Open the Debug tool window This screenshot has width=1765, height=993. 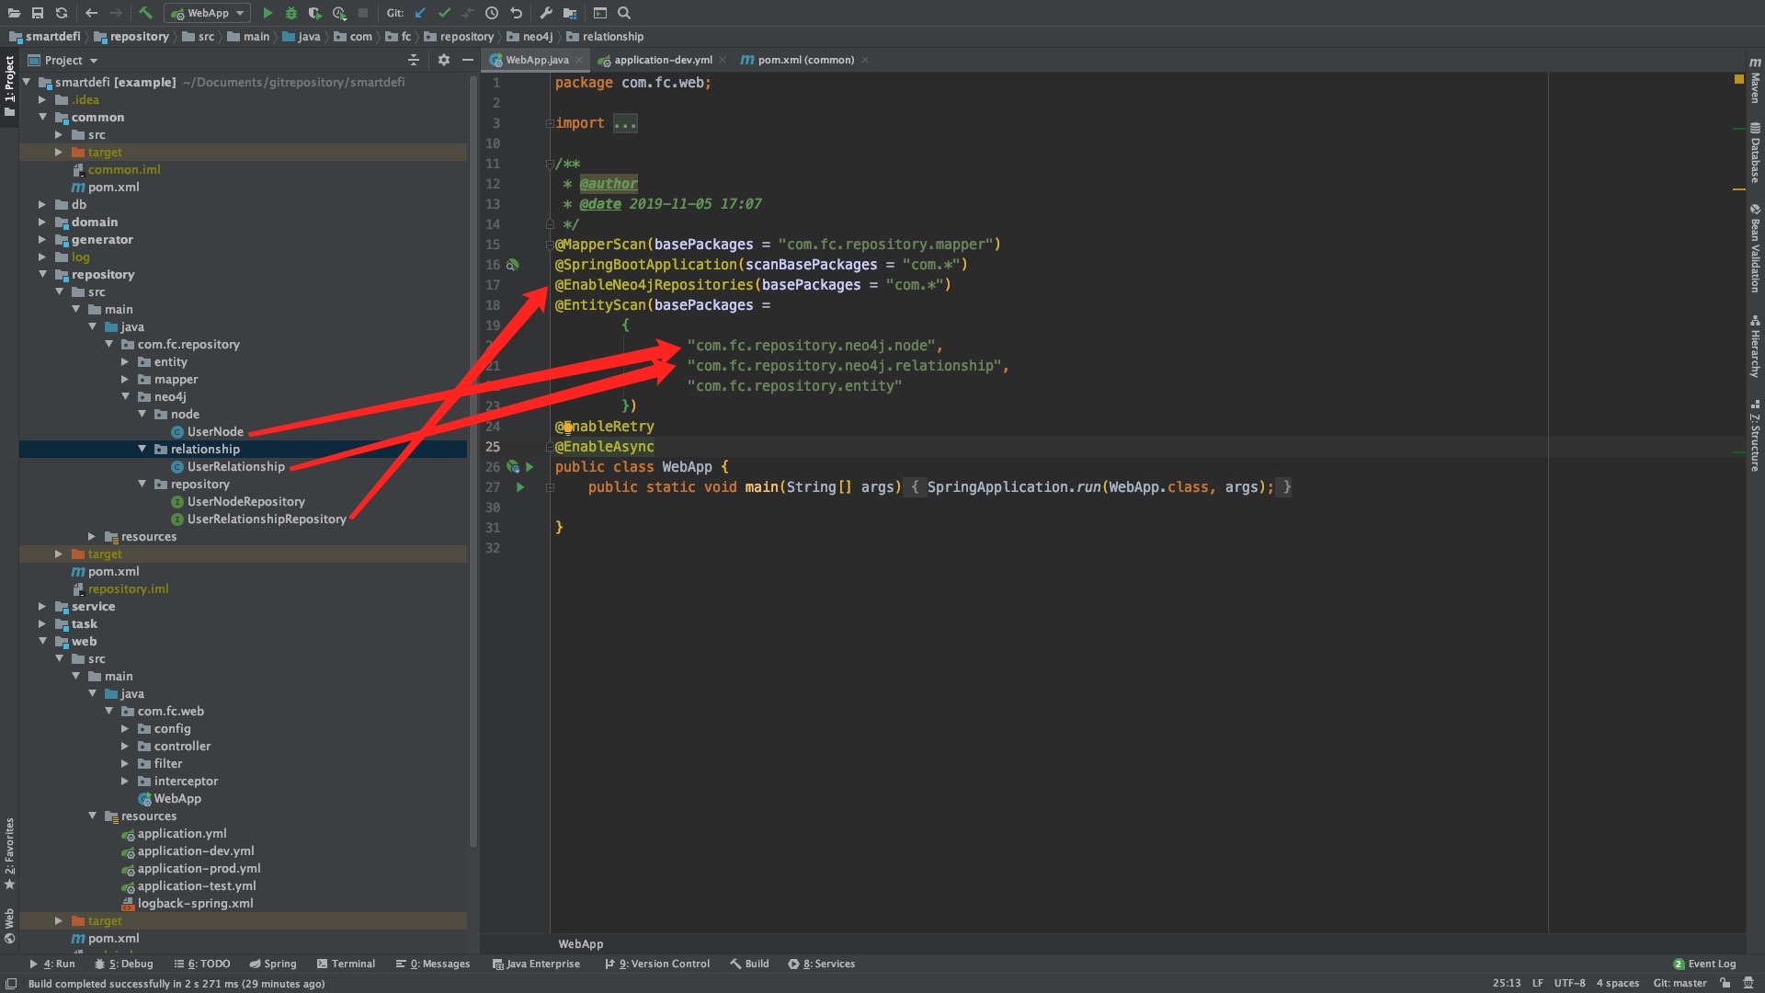click(x=124, y=964)
